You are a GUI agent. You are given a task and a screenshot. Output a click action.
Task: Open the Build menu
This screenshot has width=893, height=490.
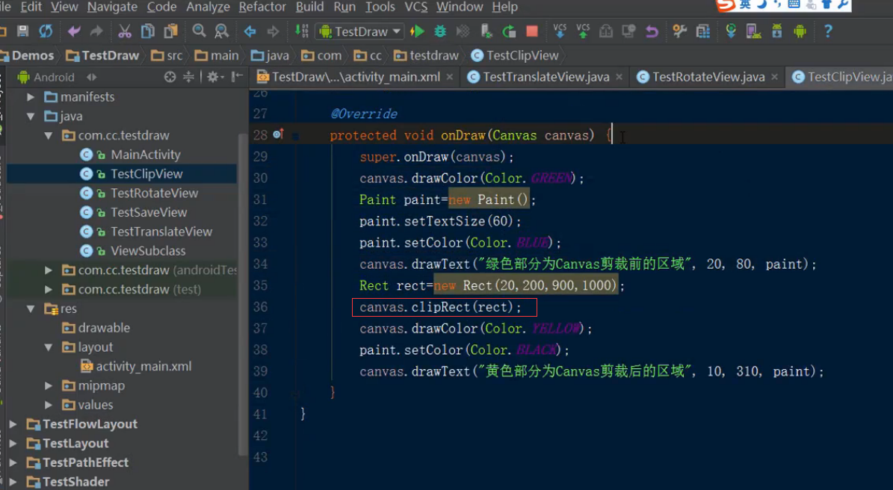[309, 7]
